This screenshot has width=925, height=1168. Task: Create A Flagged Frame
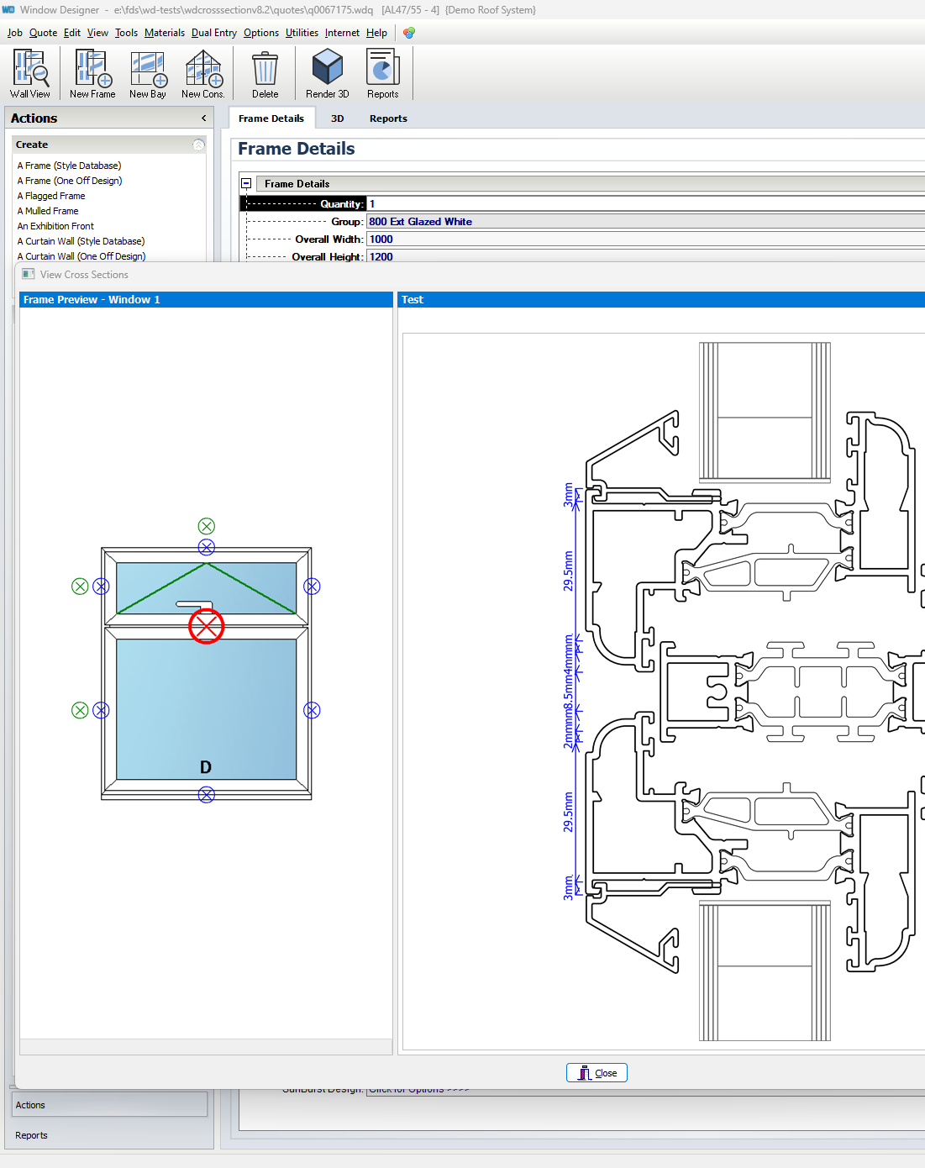point(51,196)
